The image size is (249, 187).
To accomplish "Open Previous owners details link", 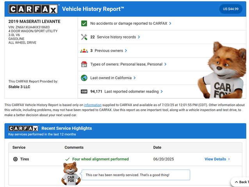I will [x=109, y=51].
